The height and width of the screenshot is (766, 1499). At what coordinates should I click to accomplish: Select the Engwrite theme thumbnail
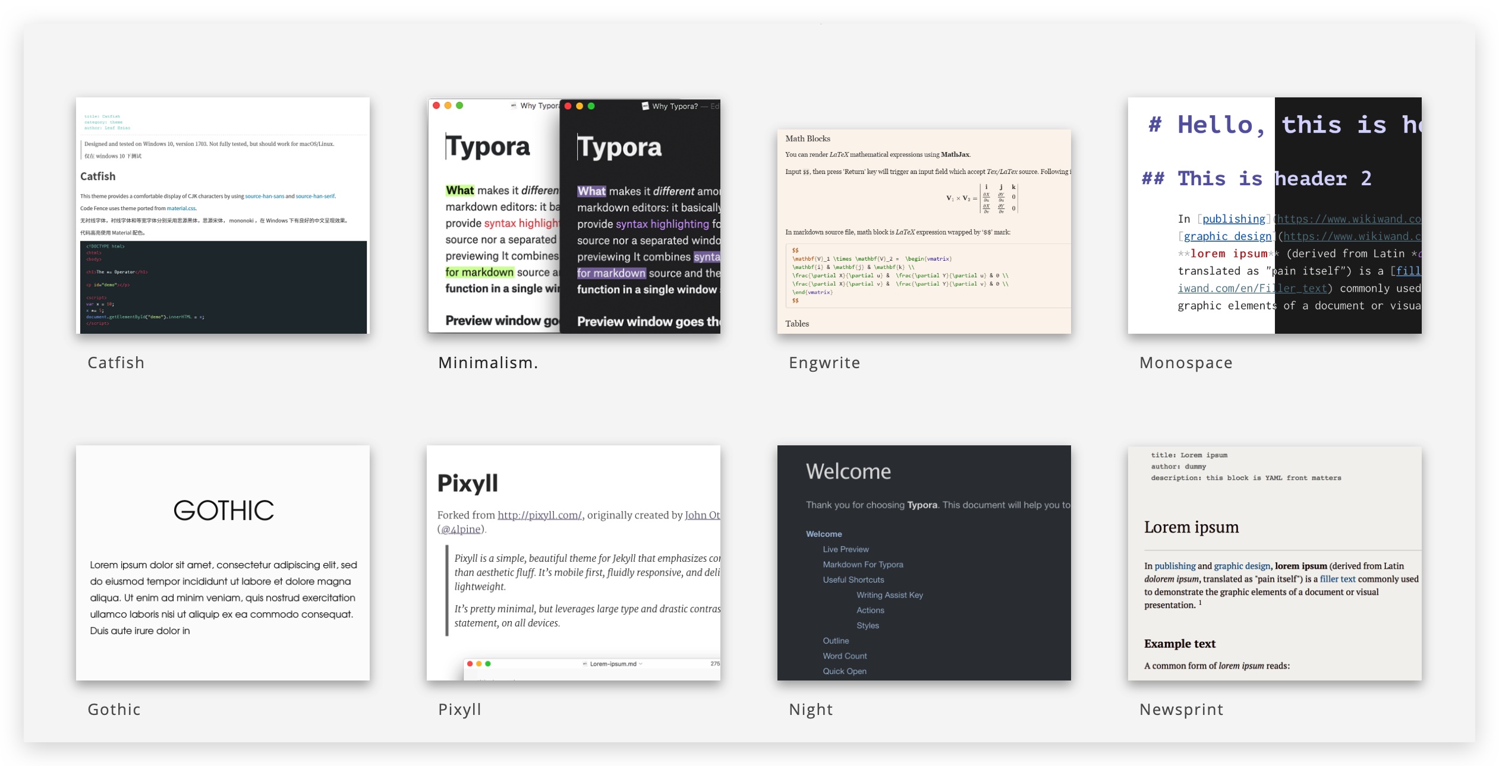(924, 231)
